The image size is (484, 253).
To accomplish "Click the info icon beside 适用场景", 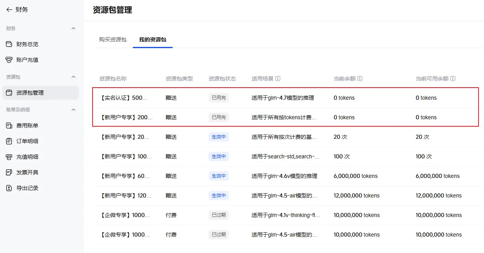I will (278, 79).
